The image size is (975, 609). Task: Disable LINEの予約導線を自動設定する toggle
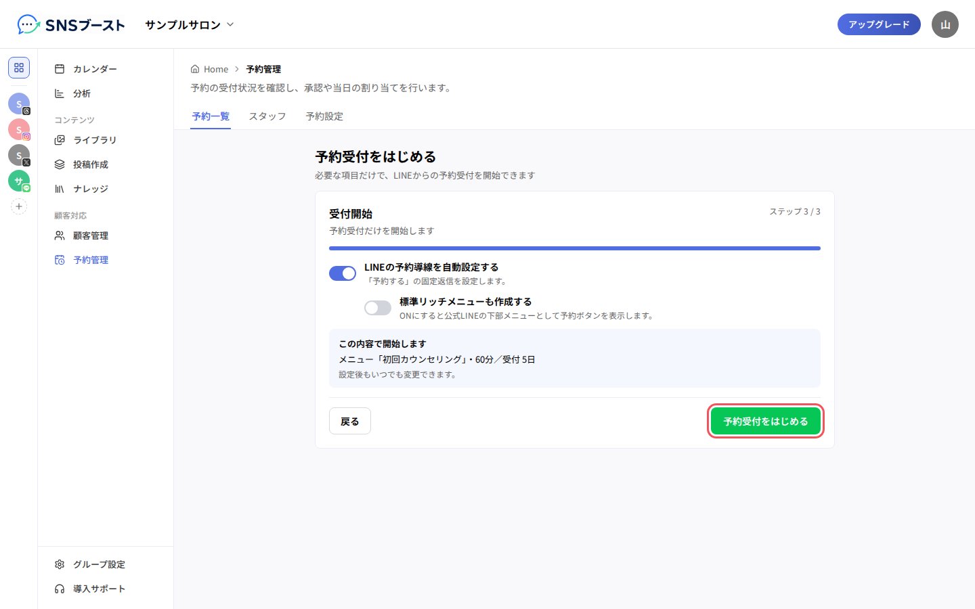pos(343,273)
